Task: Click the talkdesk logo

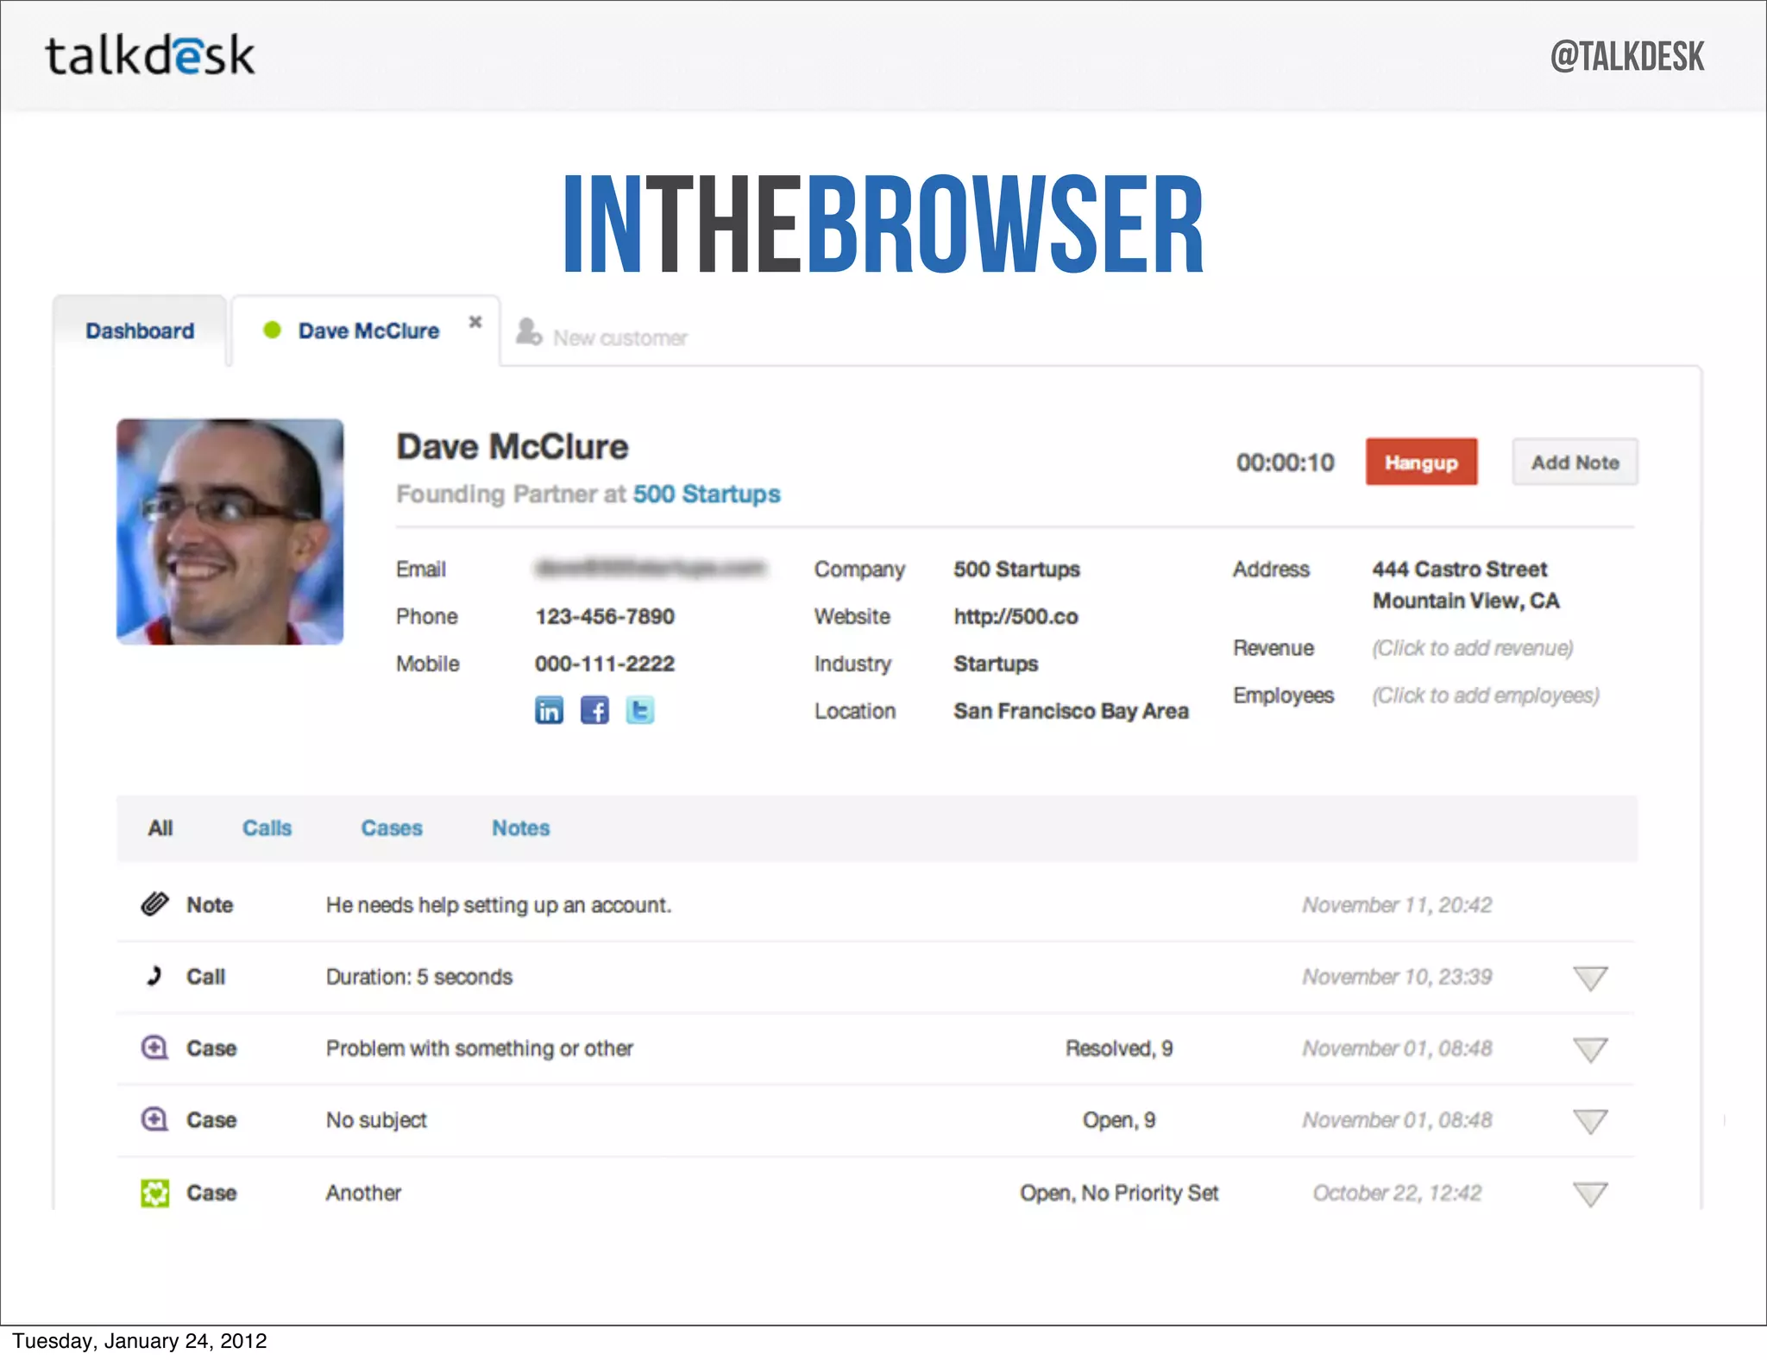Action: (x=150, y=55)
